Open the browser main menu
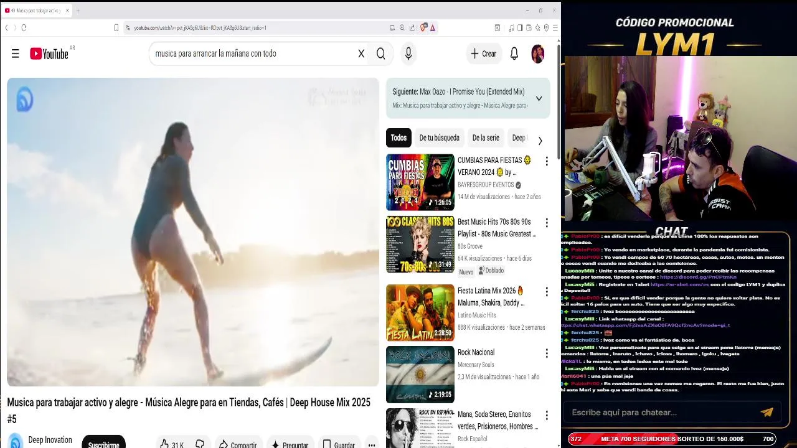797x448 pixels. tap(555, 27)
